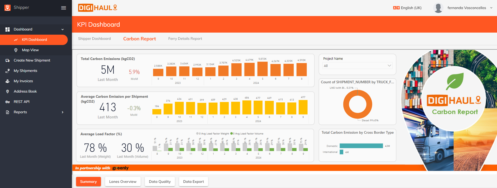Click the LNG 0.21% donut label
This screenshot has width=497, height=188.
(342, 88)
